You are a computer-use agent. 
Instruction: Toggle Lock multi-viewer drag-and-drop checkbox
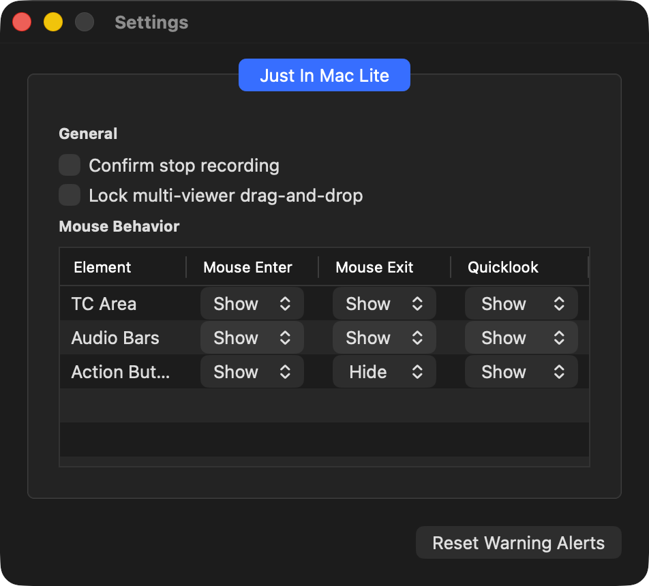pyautogui.click(x=70, y=195)
